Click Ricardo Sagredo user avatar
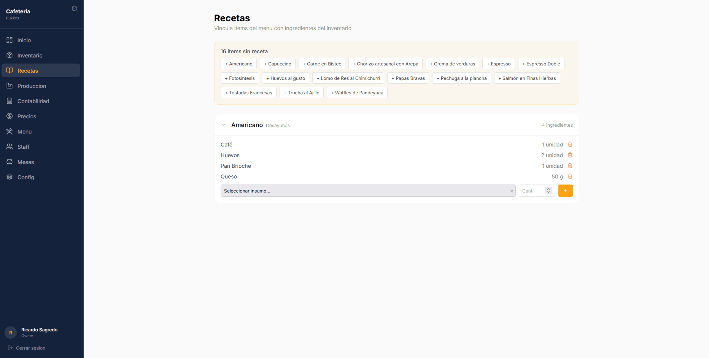 [11, 333]
